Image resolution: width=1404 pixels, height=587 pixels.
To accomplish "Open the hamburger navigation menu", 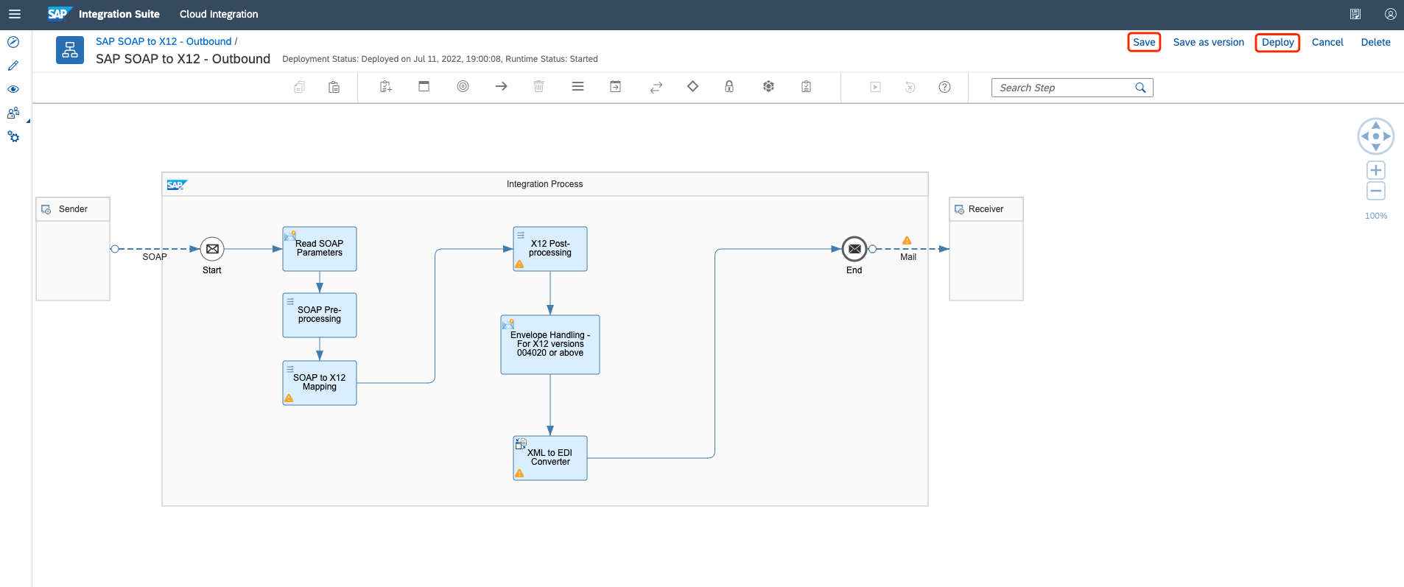I will 15,14.
